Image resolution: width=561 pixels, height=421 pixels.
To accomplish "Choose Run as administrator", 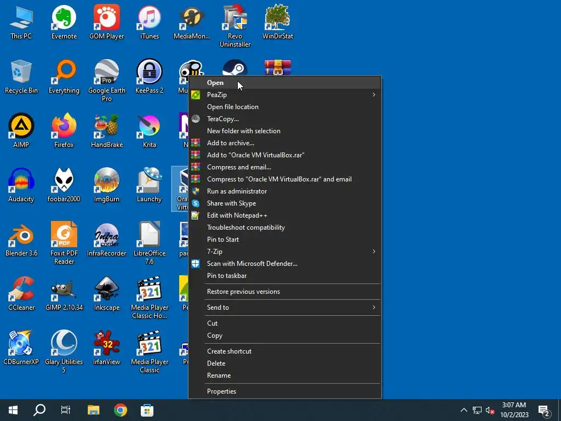I will tap(285, 191).
